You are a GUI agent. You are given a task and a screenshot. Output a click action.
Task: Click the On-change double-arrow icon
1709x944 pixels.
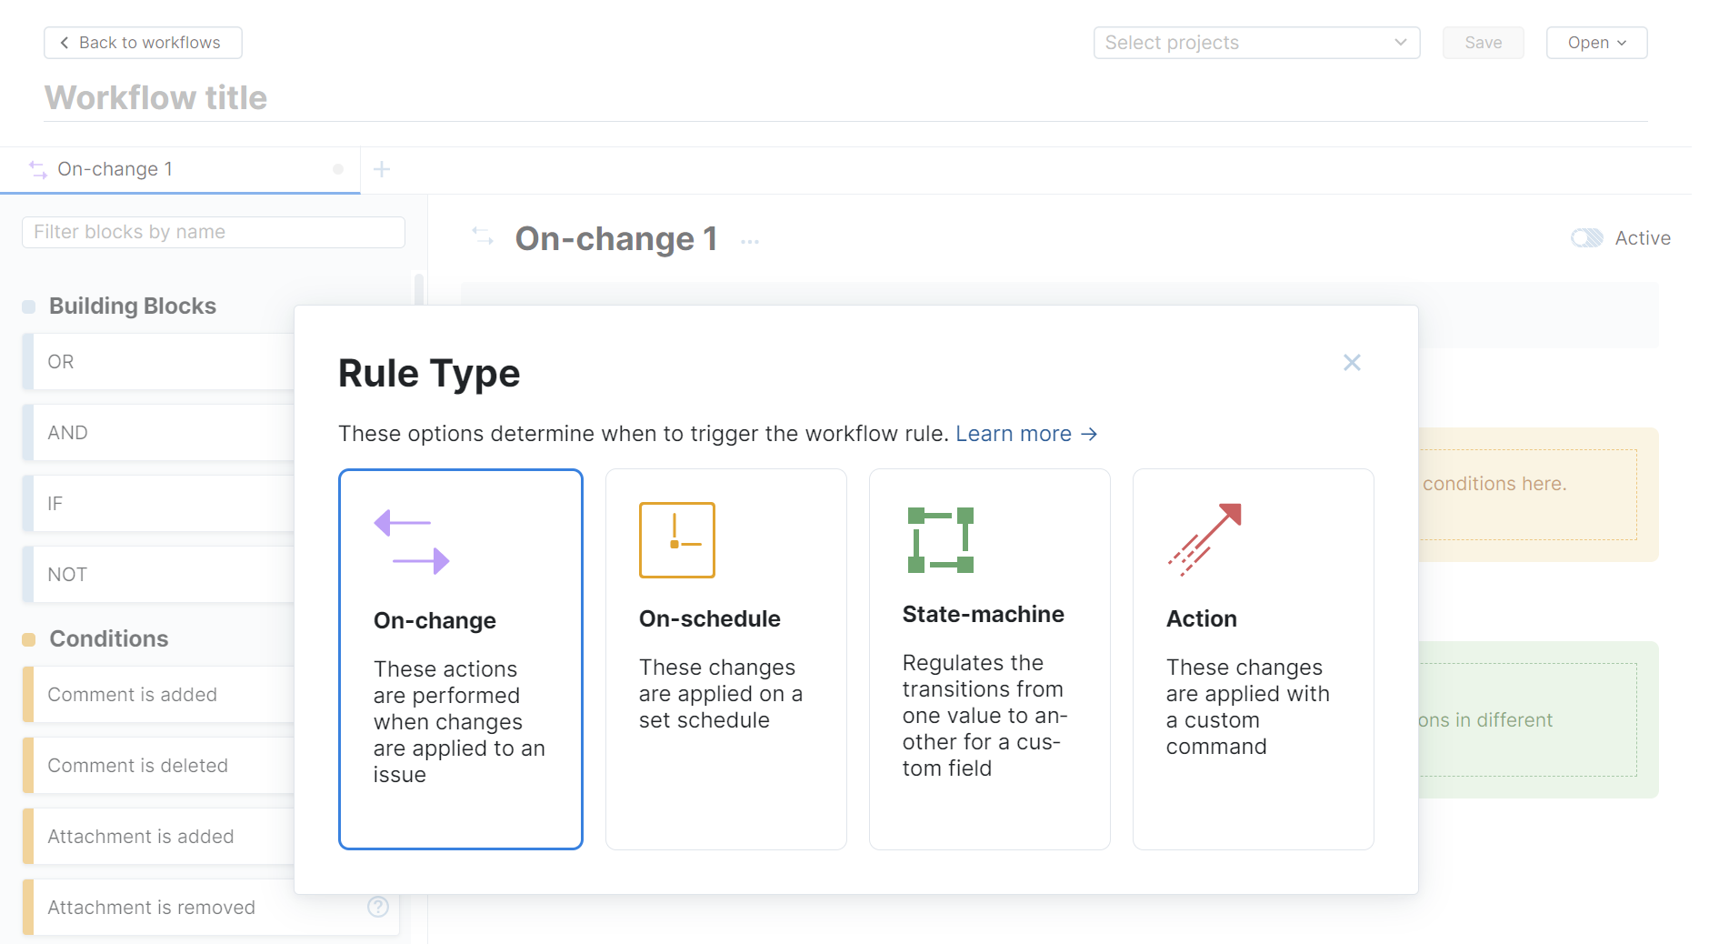coord(412,542)
